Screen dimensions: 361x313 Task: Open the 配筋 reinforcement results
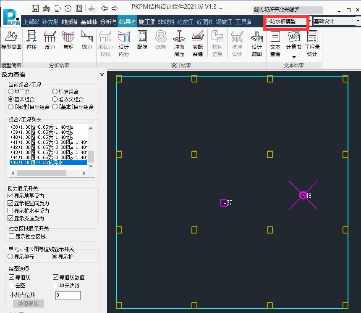click(142, 40)
